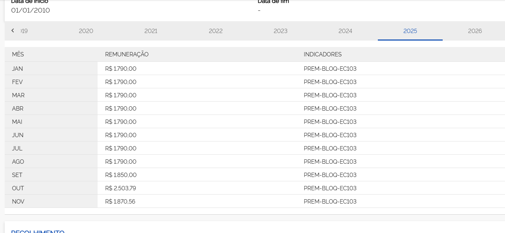Select the 2022 tab

[215, 31]
